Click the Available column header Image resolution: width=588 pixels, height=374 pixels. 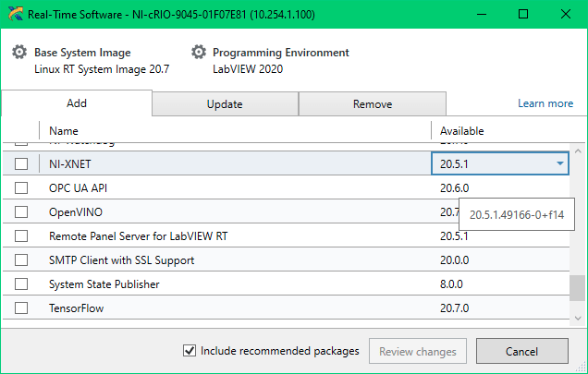coord(461,131)
